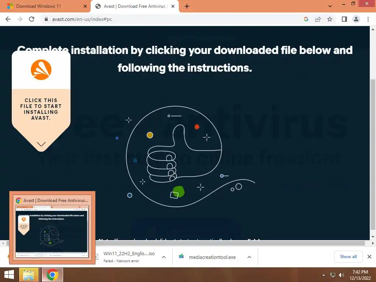The width and height of the screenshot is (376, 282).
Task: Click scroll right arrow on horizontal scrollbar
Action: coord(373,243)
